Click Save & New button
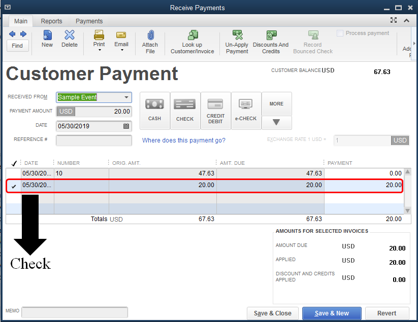Viewport: 418px width, 322px height. pos(332,313)
